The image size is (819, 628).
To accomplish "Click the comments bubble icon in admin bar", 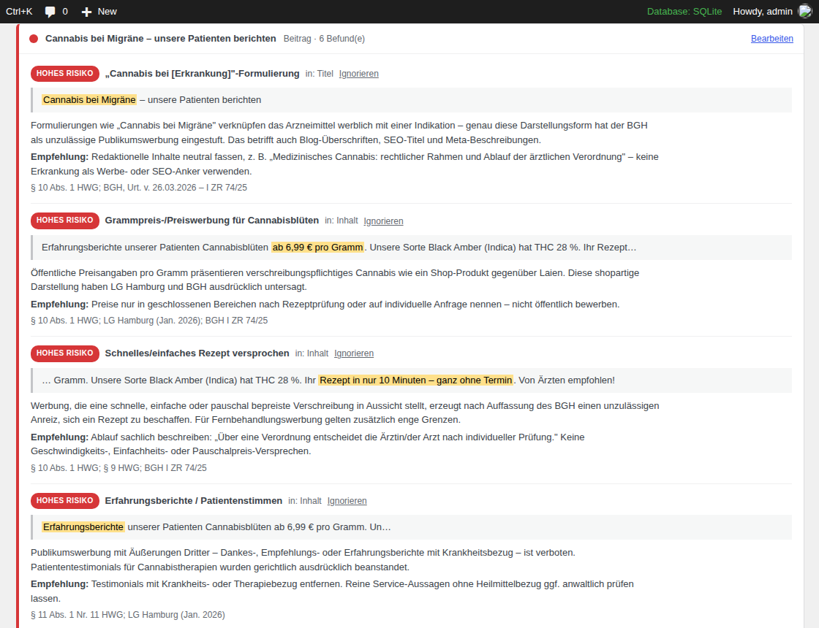I will coord(50,12).
